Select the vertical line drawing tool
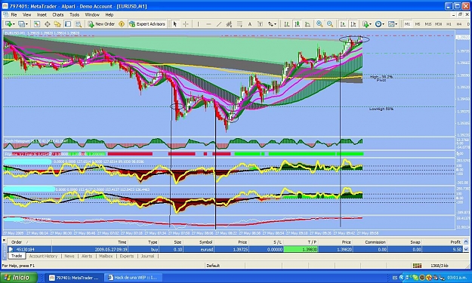 coord(198,24)
